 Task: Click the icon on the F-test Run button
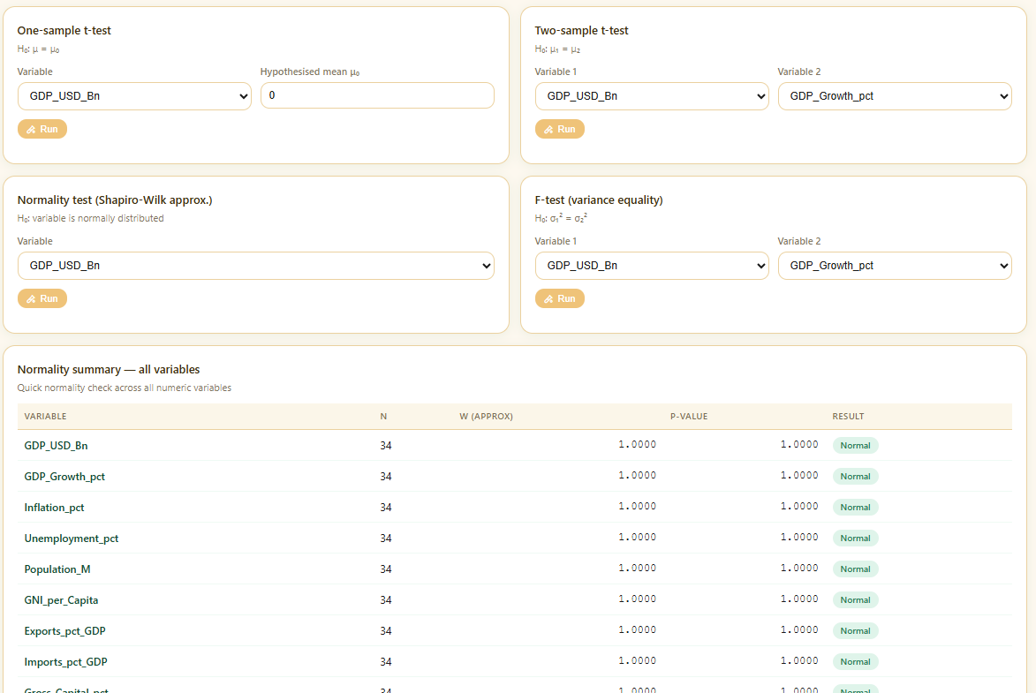tap(548, 299)
